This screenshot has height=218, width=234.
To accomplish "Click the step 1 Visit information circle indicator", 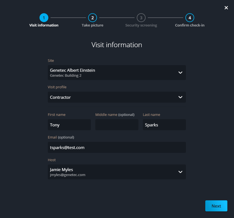I will coord(44,17).
